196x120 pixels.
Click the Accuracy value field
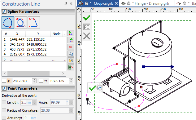(x=30, y=118)
